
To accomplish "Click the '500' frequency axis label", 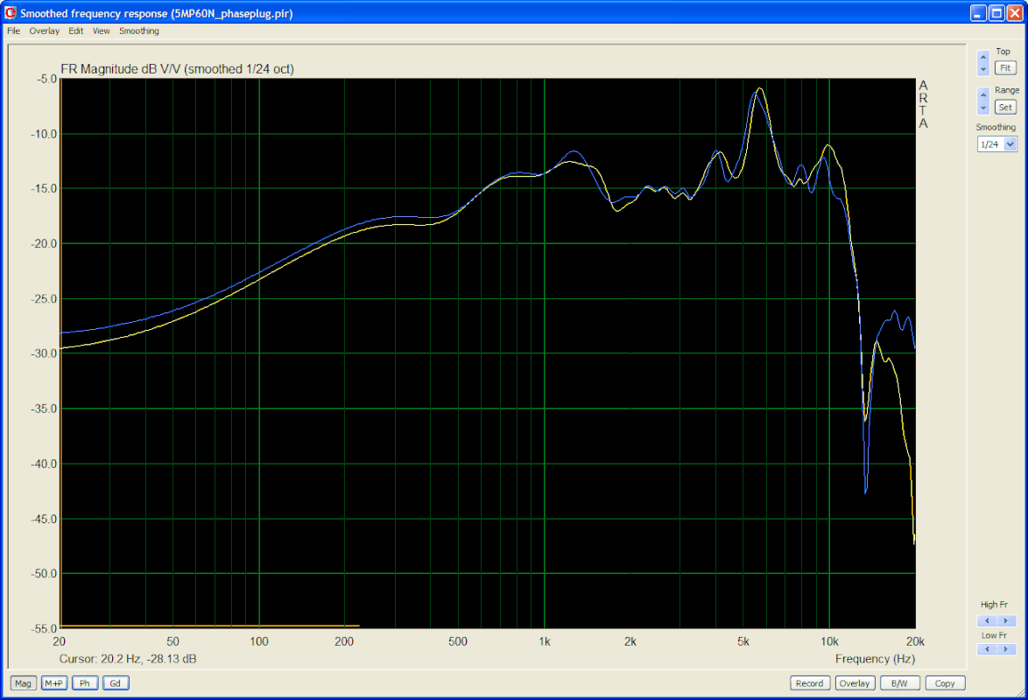I will 458,641.
